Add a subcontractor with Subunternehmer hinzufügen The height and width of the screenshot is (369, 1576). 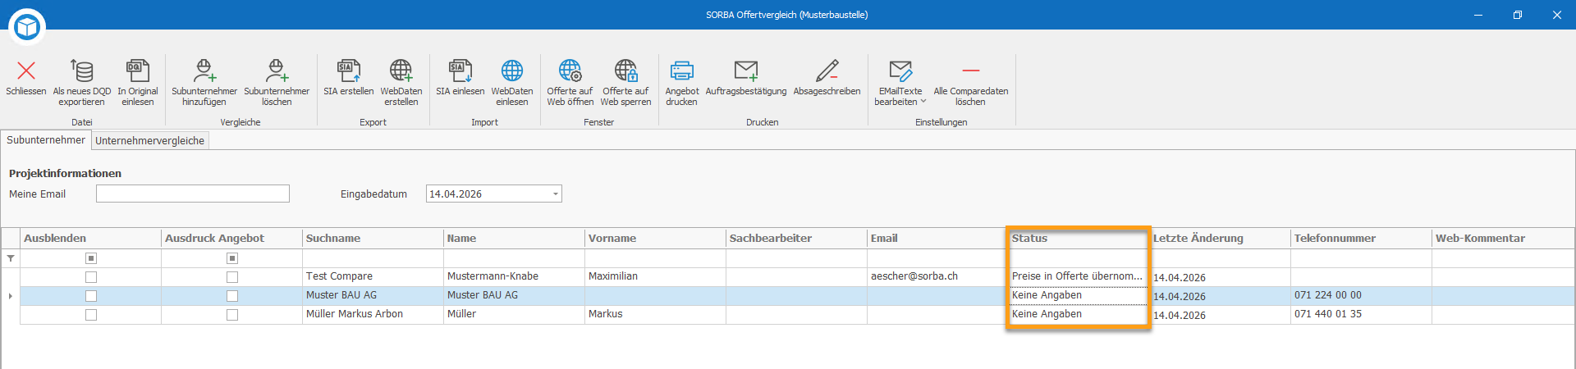click(x=204, y=82)
